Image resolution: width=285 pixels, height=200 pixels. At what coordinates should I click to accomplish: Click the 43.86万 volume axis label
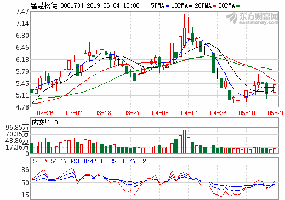pyautogui.click(x=17, y=141)
